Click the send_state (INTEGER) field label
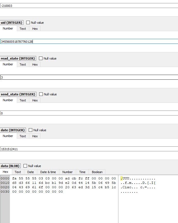This screenshot has width=178, height=223. coord(18,94)
